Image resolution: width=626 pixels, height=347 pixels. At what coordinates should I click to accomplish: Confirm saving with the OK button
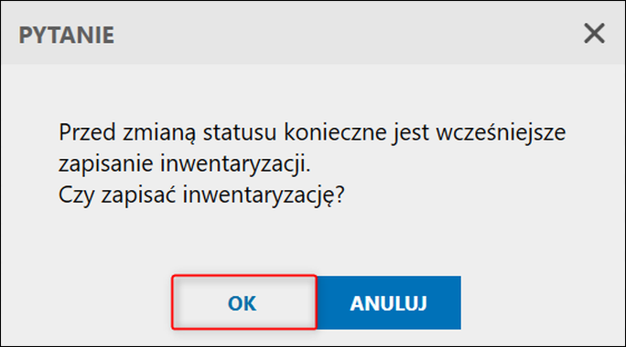pyautogui.click(x=244, y=302)
